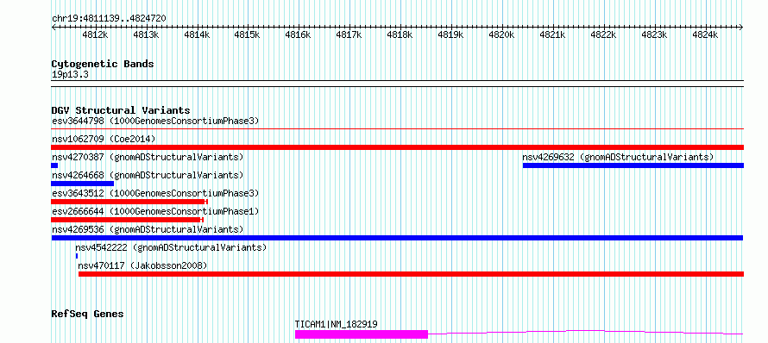Click the 4823k ruler position

654,34
